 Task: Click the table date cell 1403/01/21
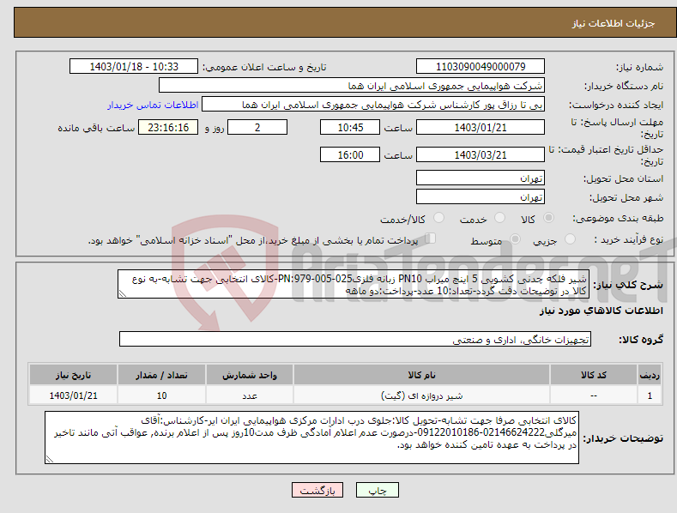[x=74, y=395]
